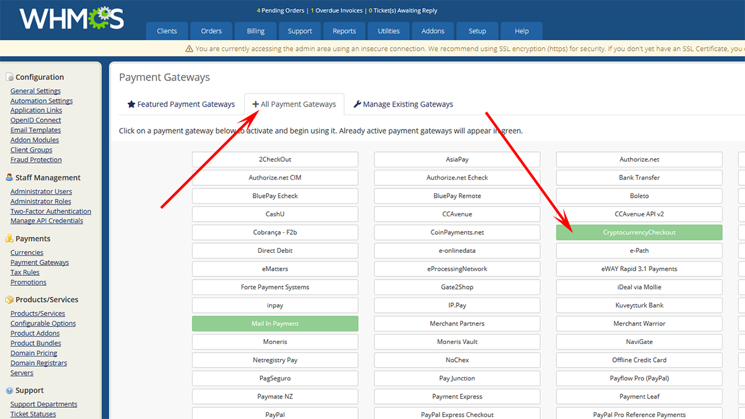Activate the Direct Debit gateway

[x=275, y=250]
